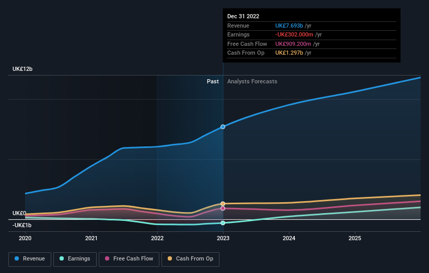
Task: Click the -UK£1b y-axis label
Action: (x=22, y=225)
